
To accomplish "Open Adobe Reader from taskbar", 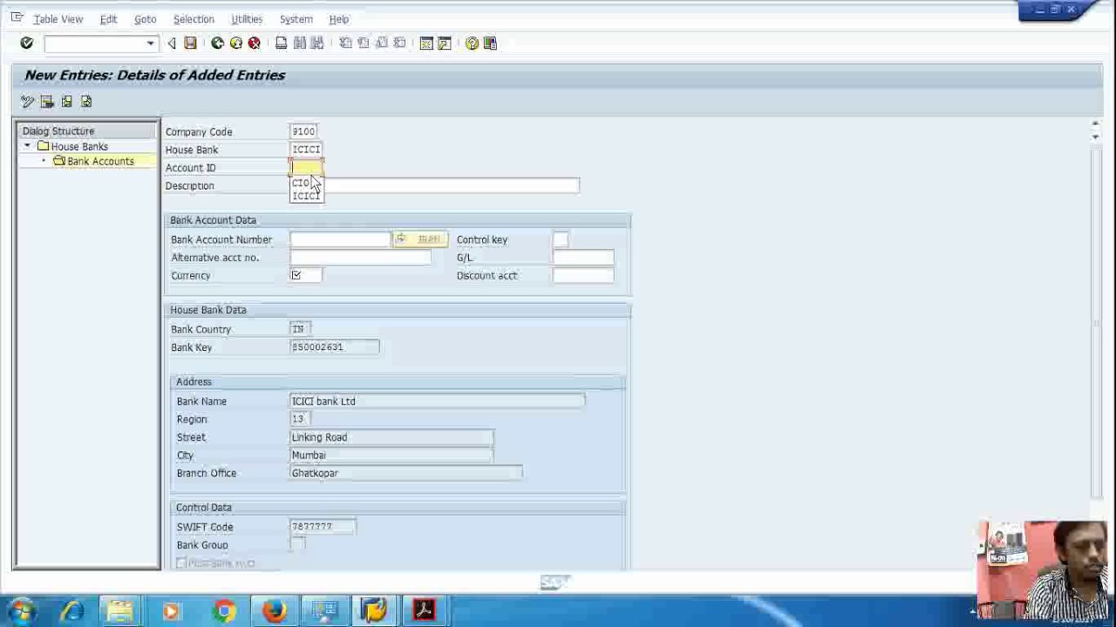I will coord(424,611).
